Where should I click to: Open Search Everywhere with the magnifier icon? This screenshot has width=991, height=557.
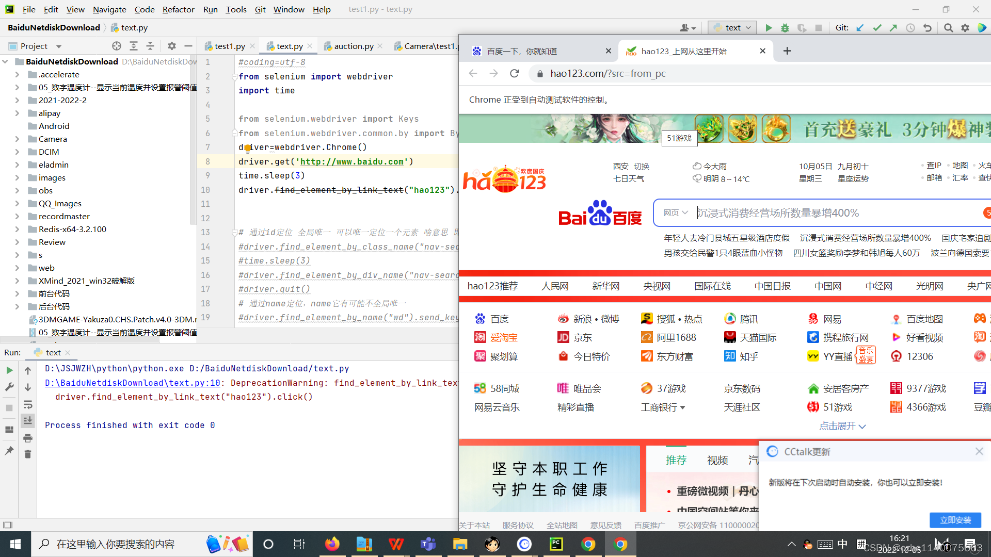pyautogui.click(x=948, y=27)
